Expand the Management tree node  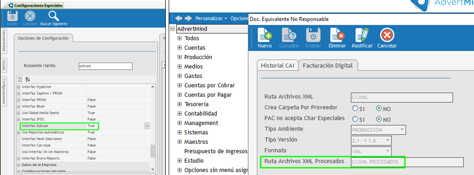pyautogui.click(x=179, y=123)
